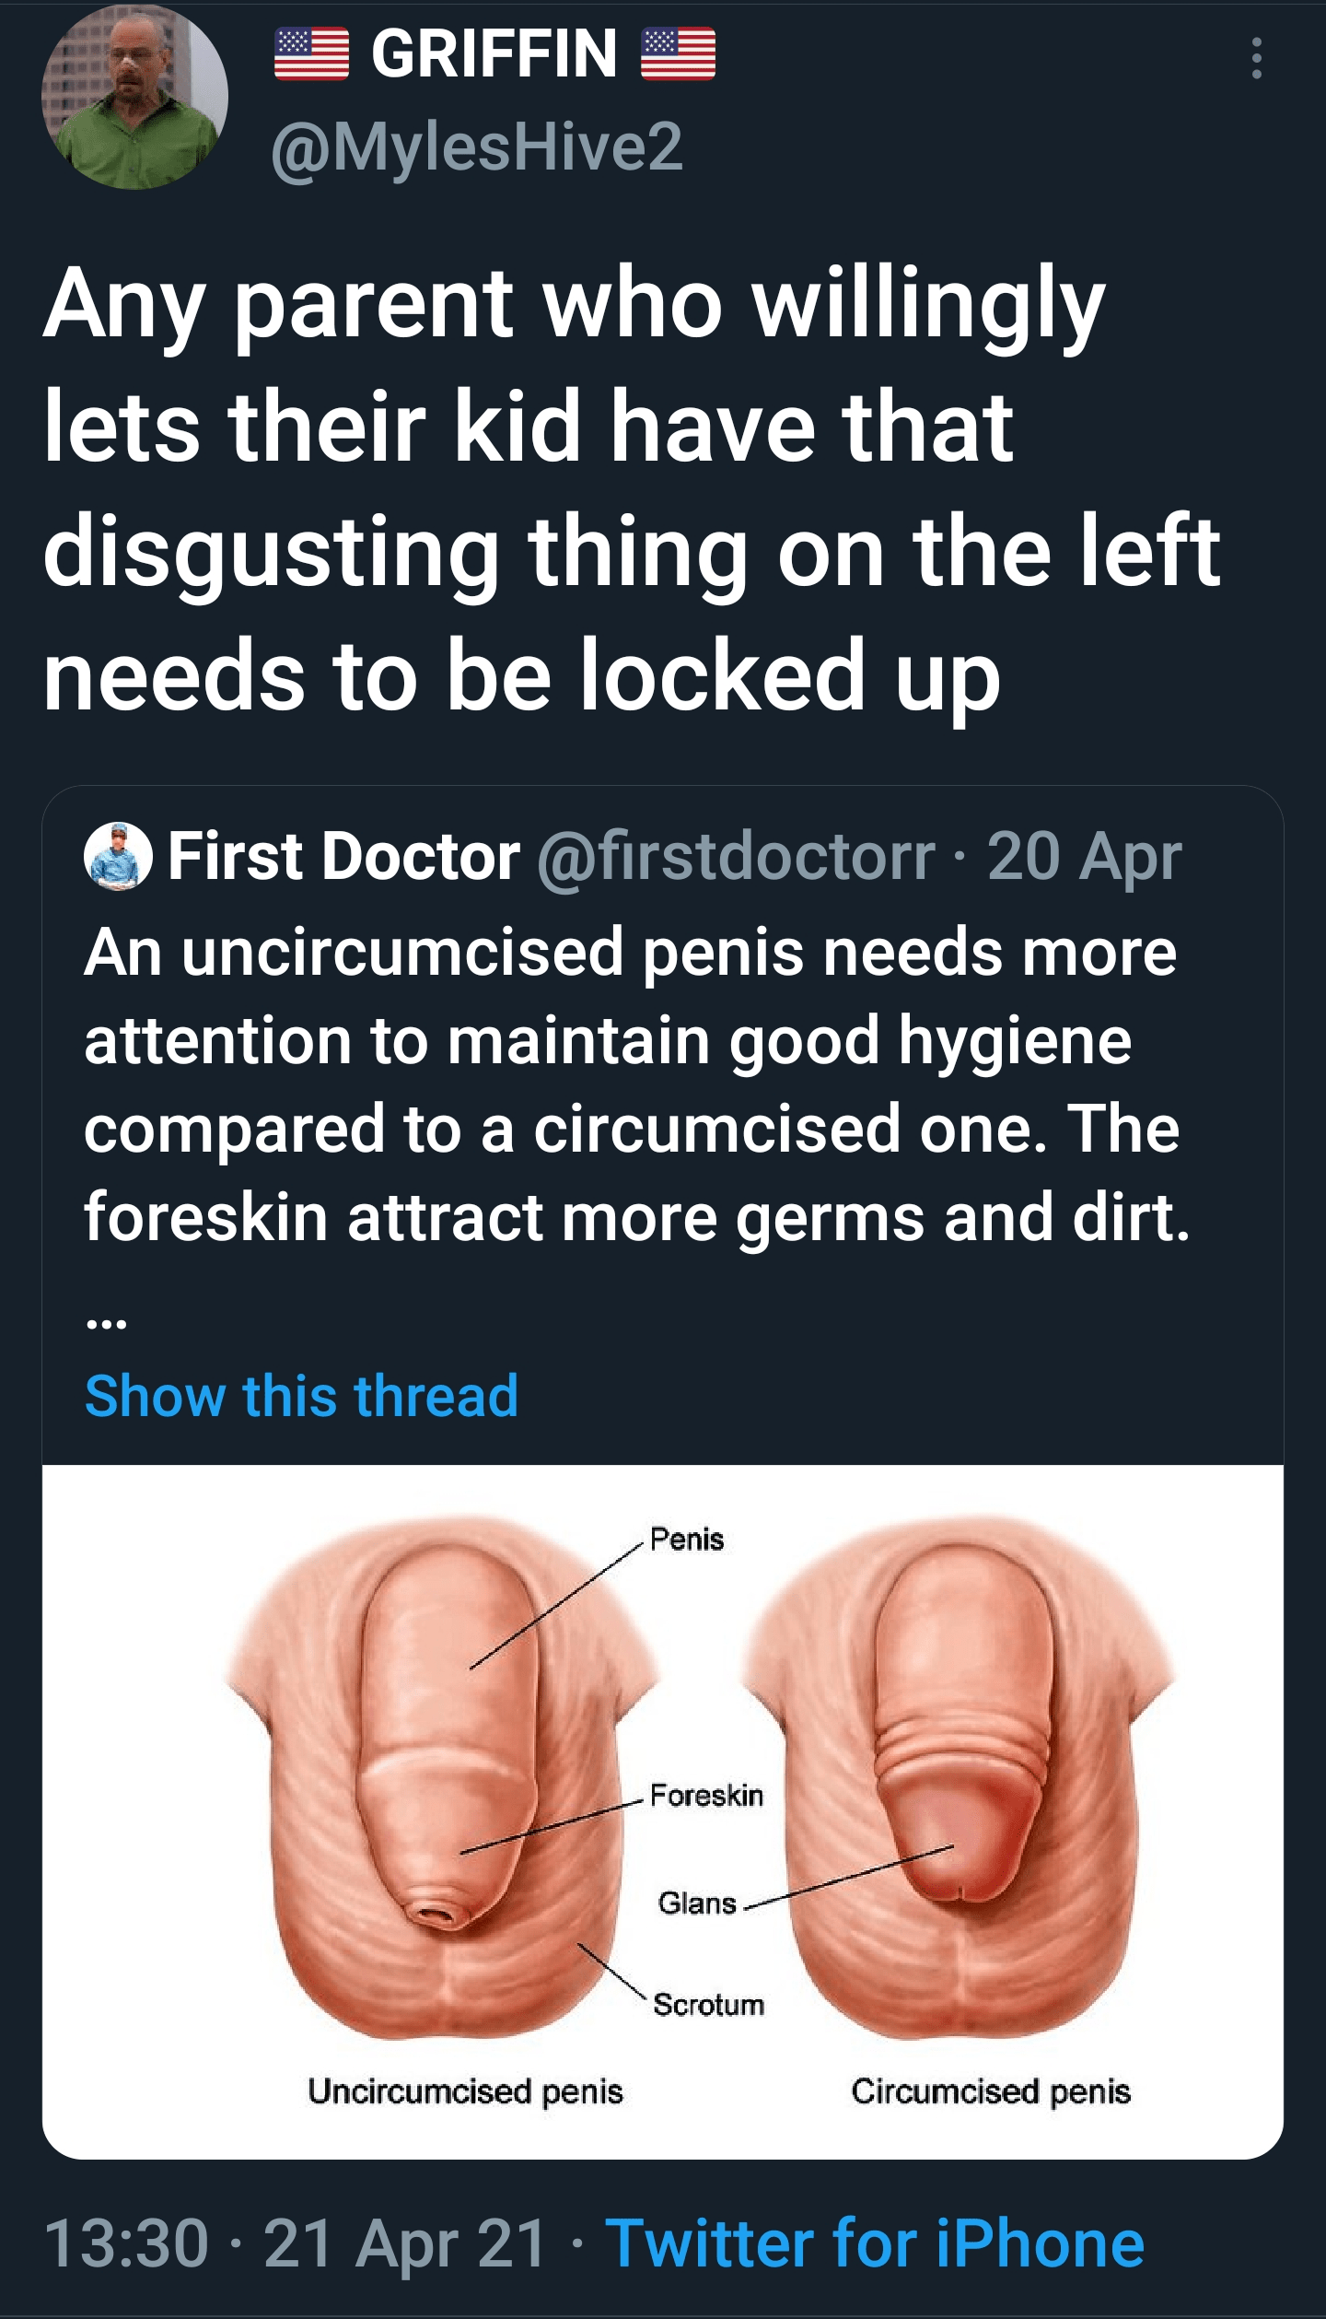
Task: Click the Show this thread link
Action: (x=302, y=1395)
